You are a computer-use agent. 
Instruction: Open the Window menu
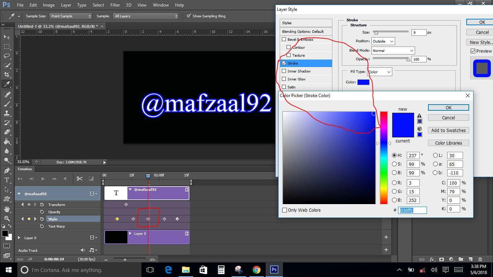[x=161, y=5]
